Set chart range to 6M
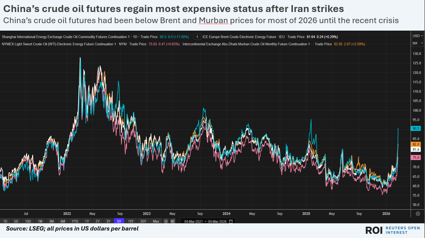The height and width of the screenshot is (238, 425). [63, 221]
